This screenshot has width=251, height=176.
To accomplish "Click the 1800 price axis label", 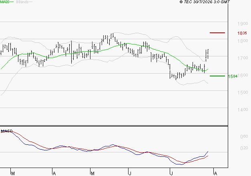I will point(243,41).
